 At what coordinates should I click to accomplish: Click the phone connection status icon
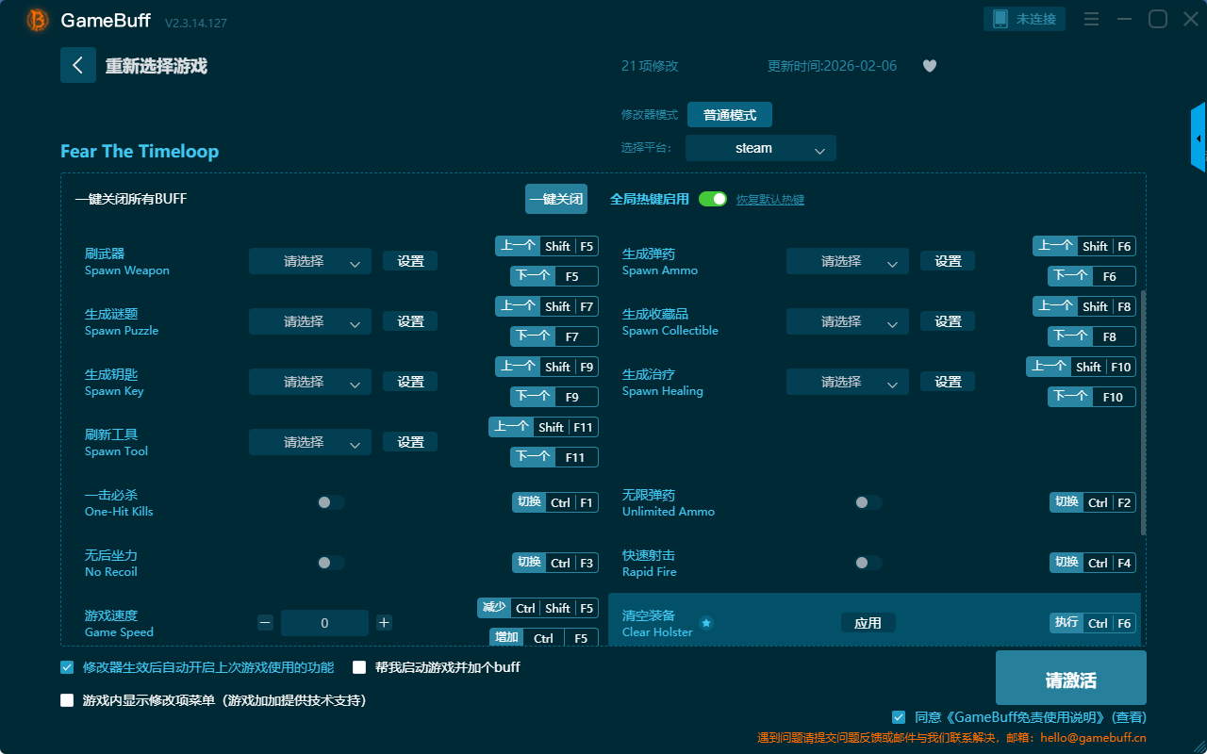pos(1000,19)
